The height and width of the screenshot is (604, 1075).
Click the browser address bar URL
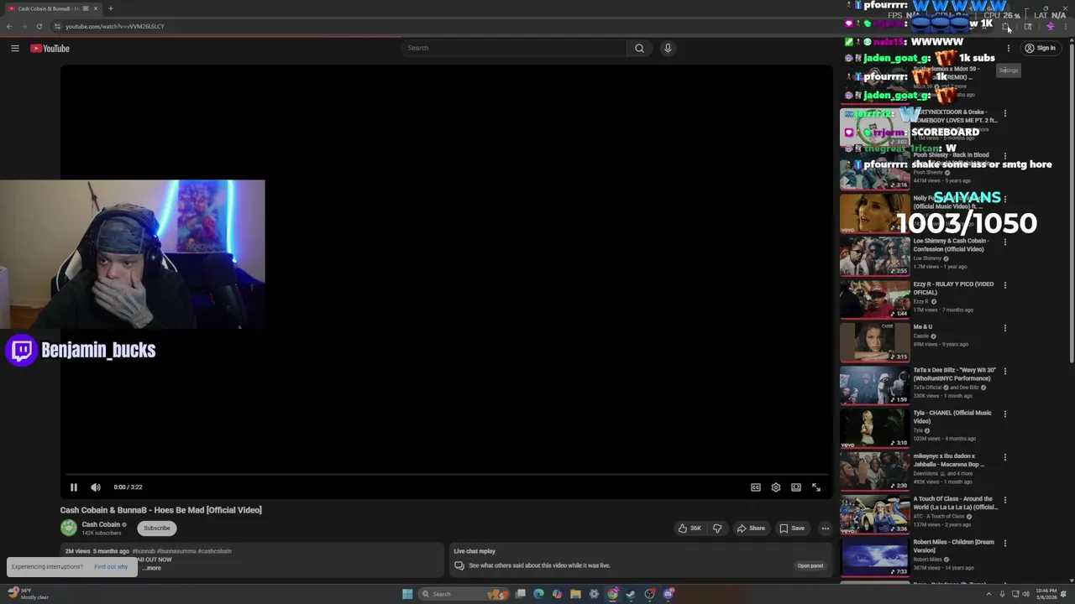115,26
